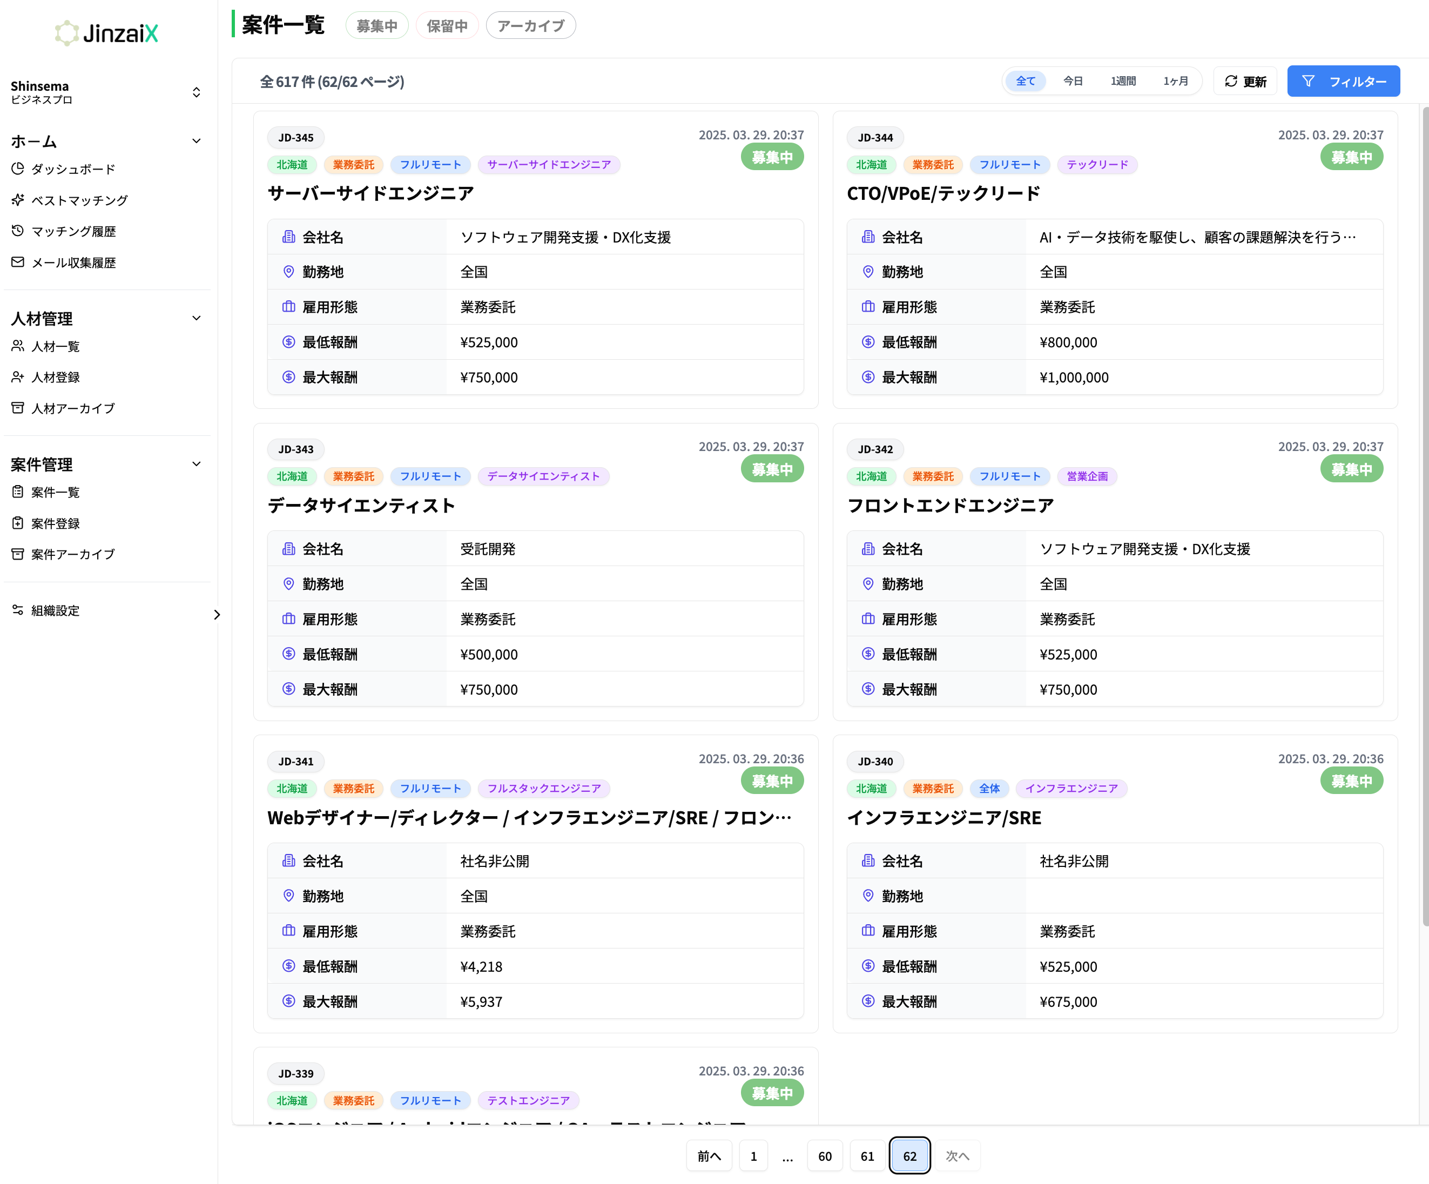
Task: Open job card インフラエンジニア/SRE title
Action: point(944,818)
